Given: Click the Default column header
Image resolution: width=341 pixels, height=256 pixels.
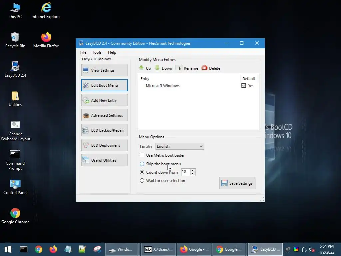Looking at the screenshot, I should tap(249, 79).
